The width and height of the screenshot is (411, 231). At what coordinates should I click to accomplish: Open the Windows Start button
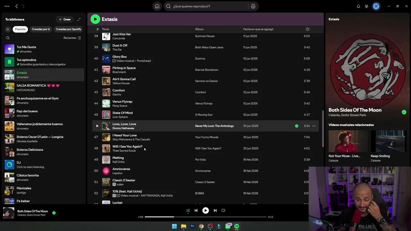(x=174, y=226)
